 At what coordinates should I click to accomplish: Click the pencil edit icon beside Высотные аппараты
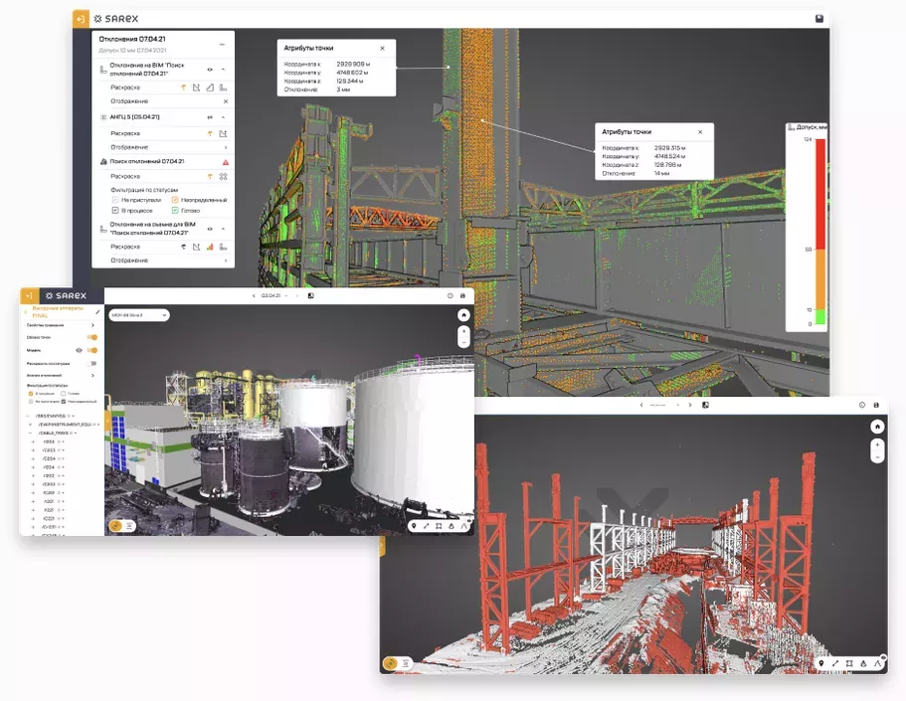(x=97, y=312)
